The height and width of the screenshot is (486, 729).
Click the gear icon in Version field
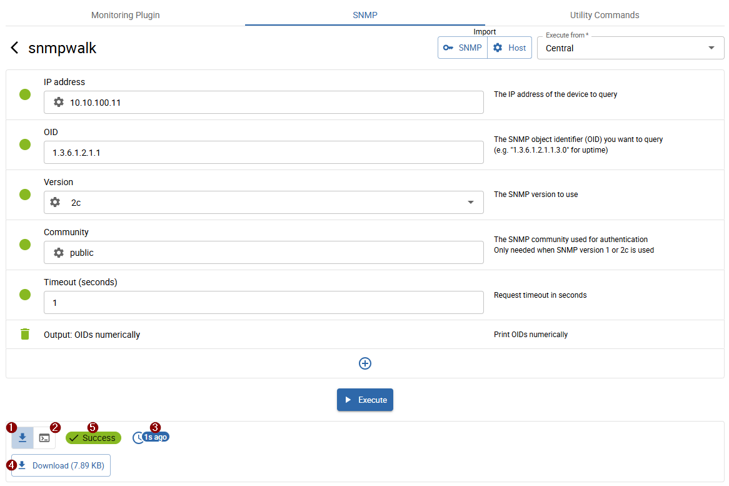[x=56, y=202]
